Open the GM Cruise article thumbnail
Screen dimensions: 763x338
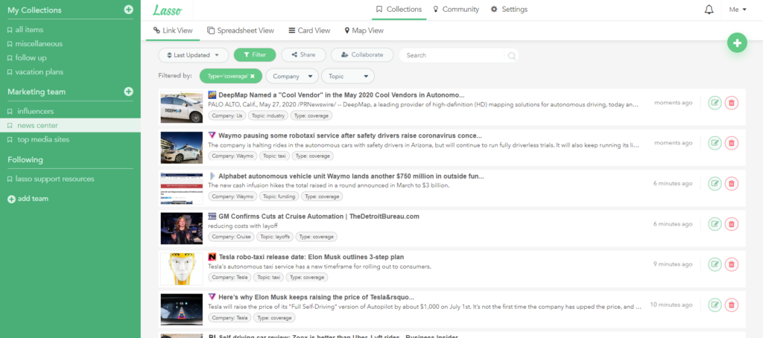click(x=182, y=228)
